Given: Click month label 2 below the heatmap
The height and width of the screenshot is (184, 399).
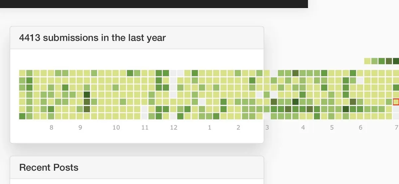Looking at the screenshot, I should [238, 128].
